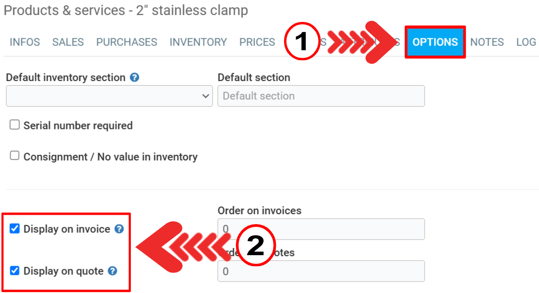
Task: Click help icon next to Display on quote
Action: tap(113, 271)
